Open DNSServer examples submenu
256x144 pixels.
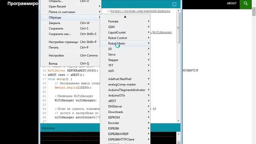(125, 106)
